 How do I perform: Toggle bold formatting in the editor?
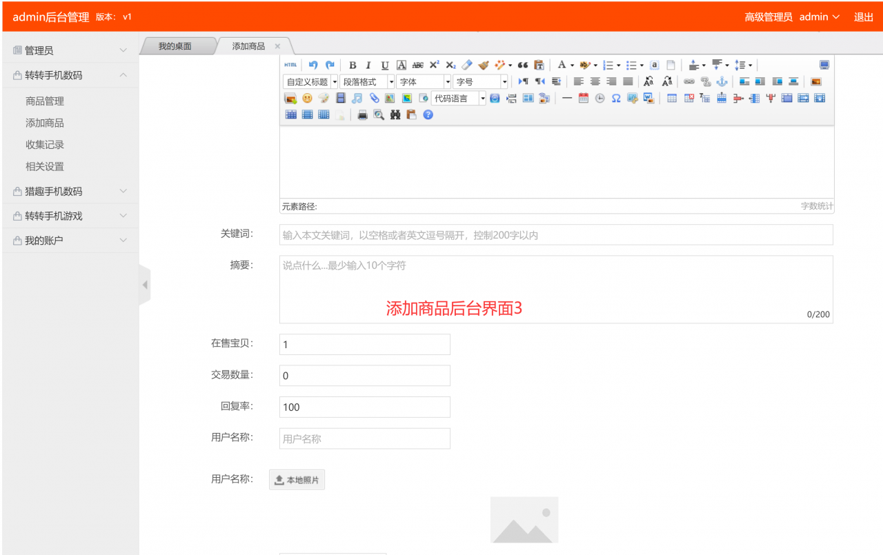[x=353, y=65]
